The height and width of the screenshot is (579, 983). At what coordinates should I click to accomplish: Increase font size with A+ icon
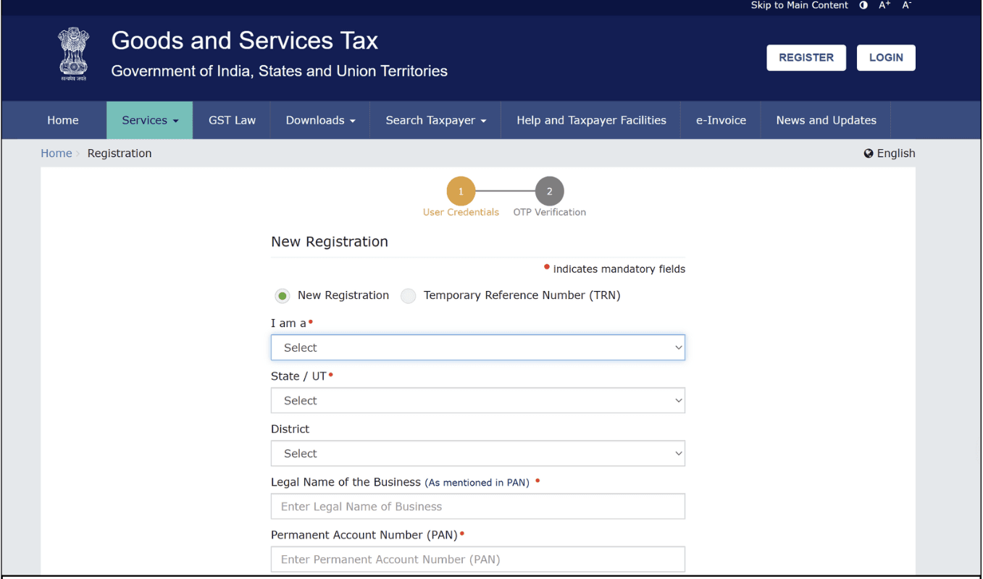(884, 5)
